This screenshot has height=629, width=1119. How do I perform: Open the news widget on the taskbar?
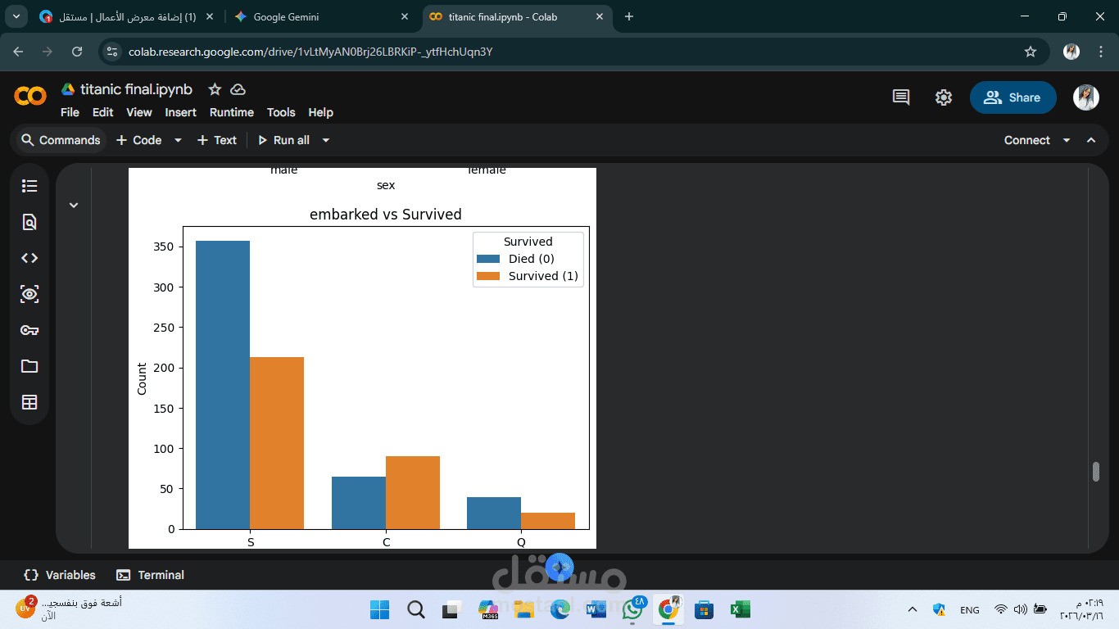click(69, 609)
